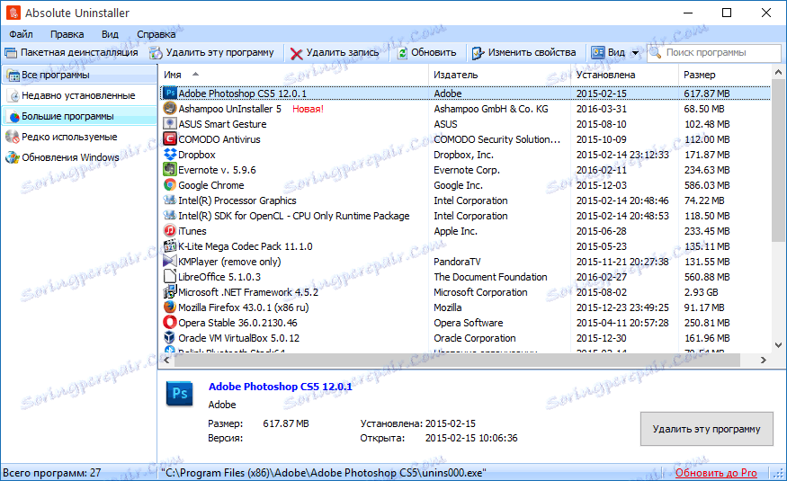Select the COMODO Antivirus red icon
Screen dimensions: 787x481
point(170,139)
